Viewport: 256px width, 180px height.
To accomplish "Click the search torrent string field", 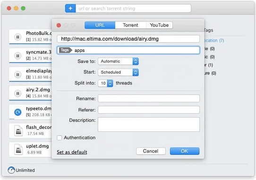I will coord(133,9).
